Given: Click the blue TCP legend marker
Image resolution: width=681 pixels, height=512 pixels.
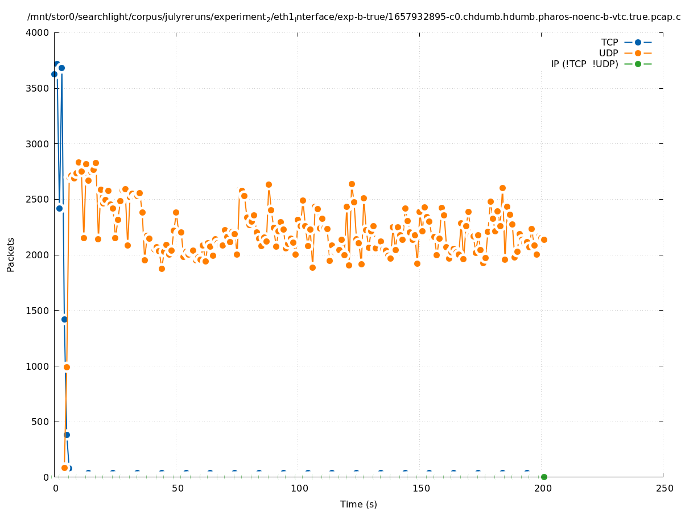Looking at the screenshot, I should pyautogui.click(x=638, y=42).
